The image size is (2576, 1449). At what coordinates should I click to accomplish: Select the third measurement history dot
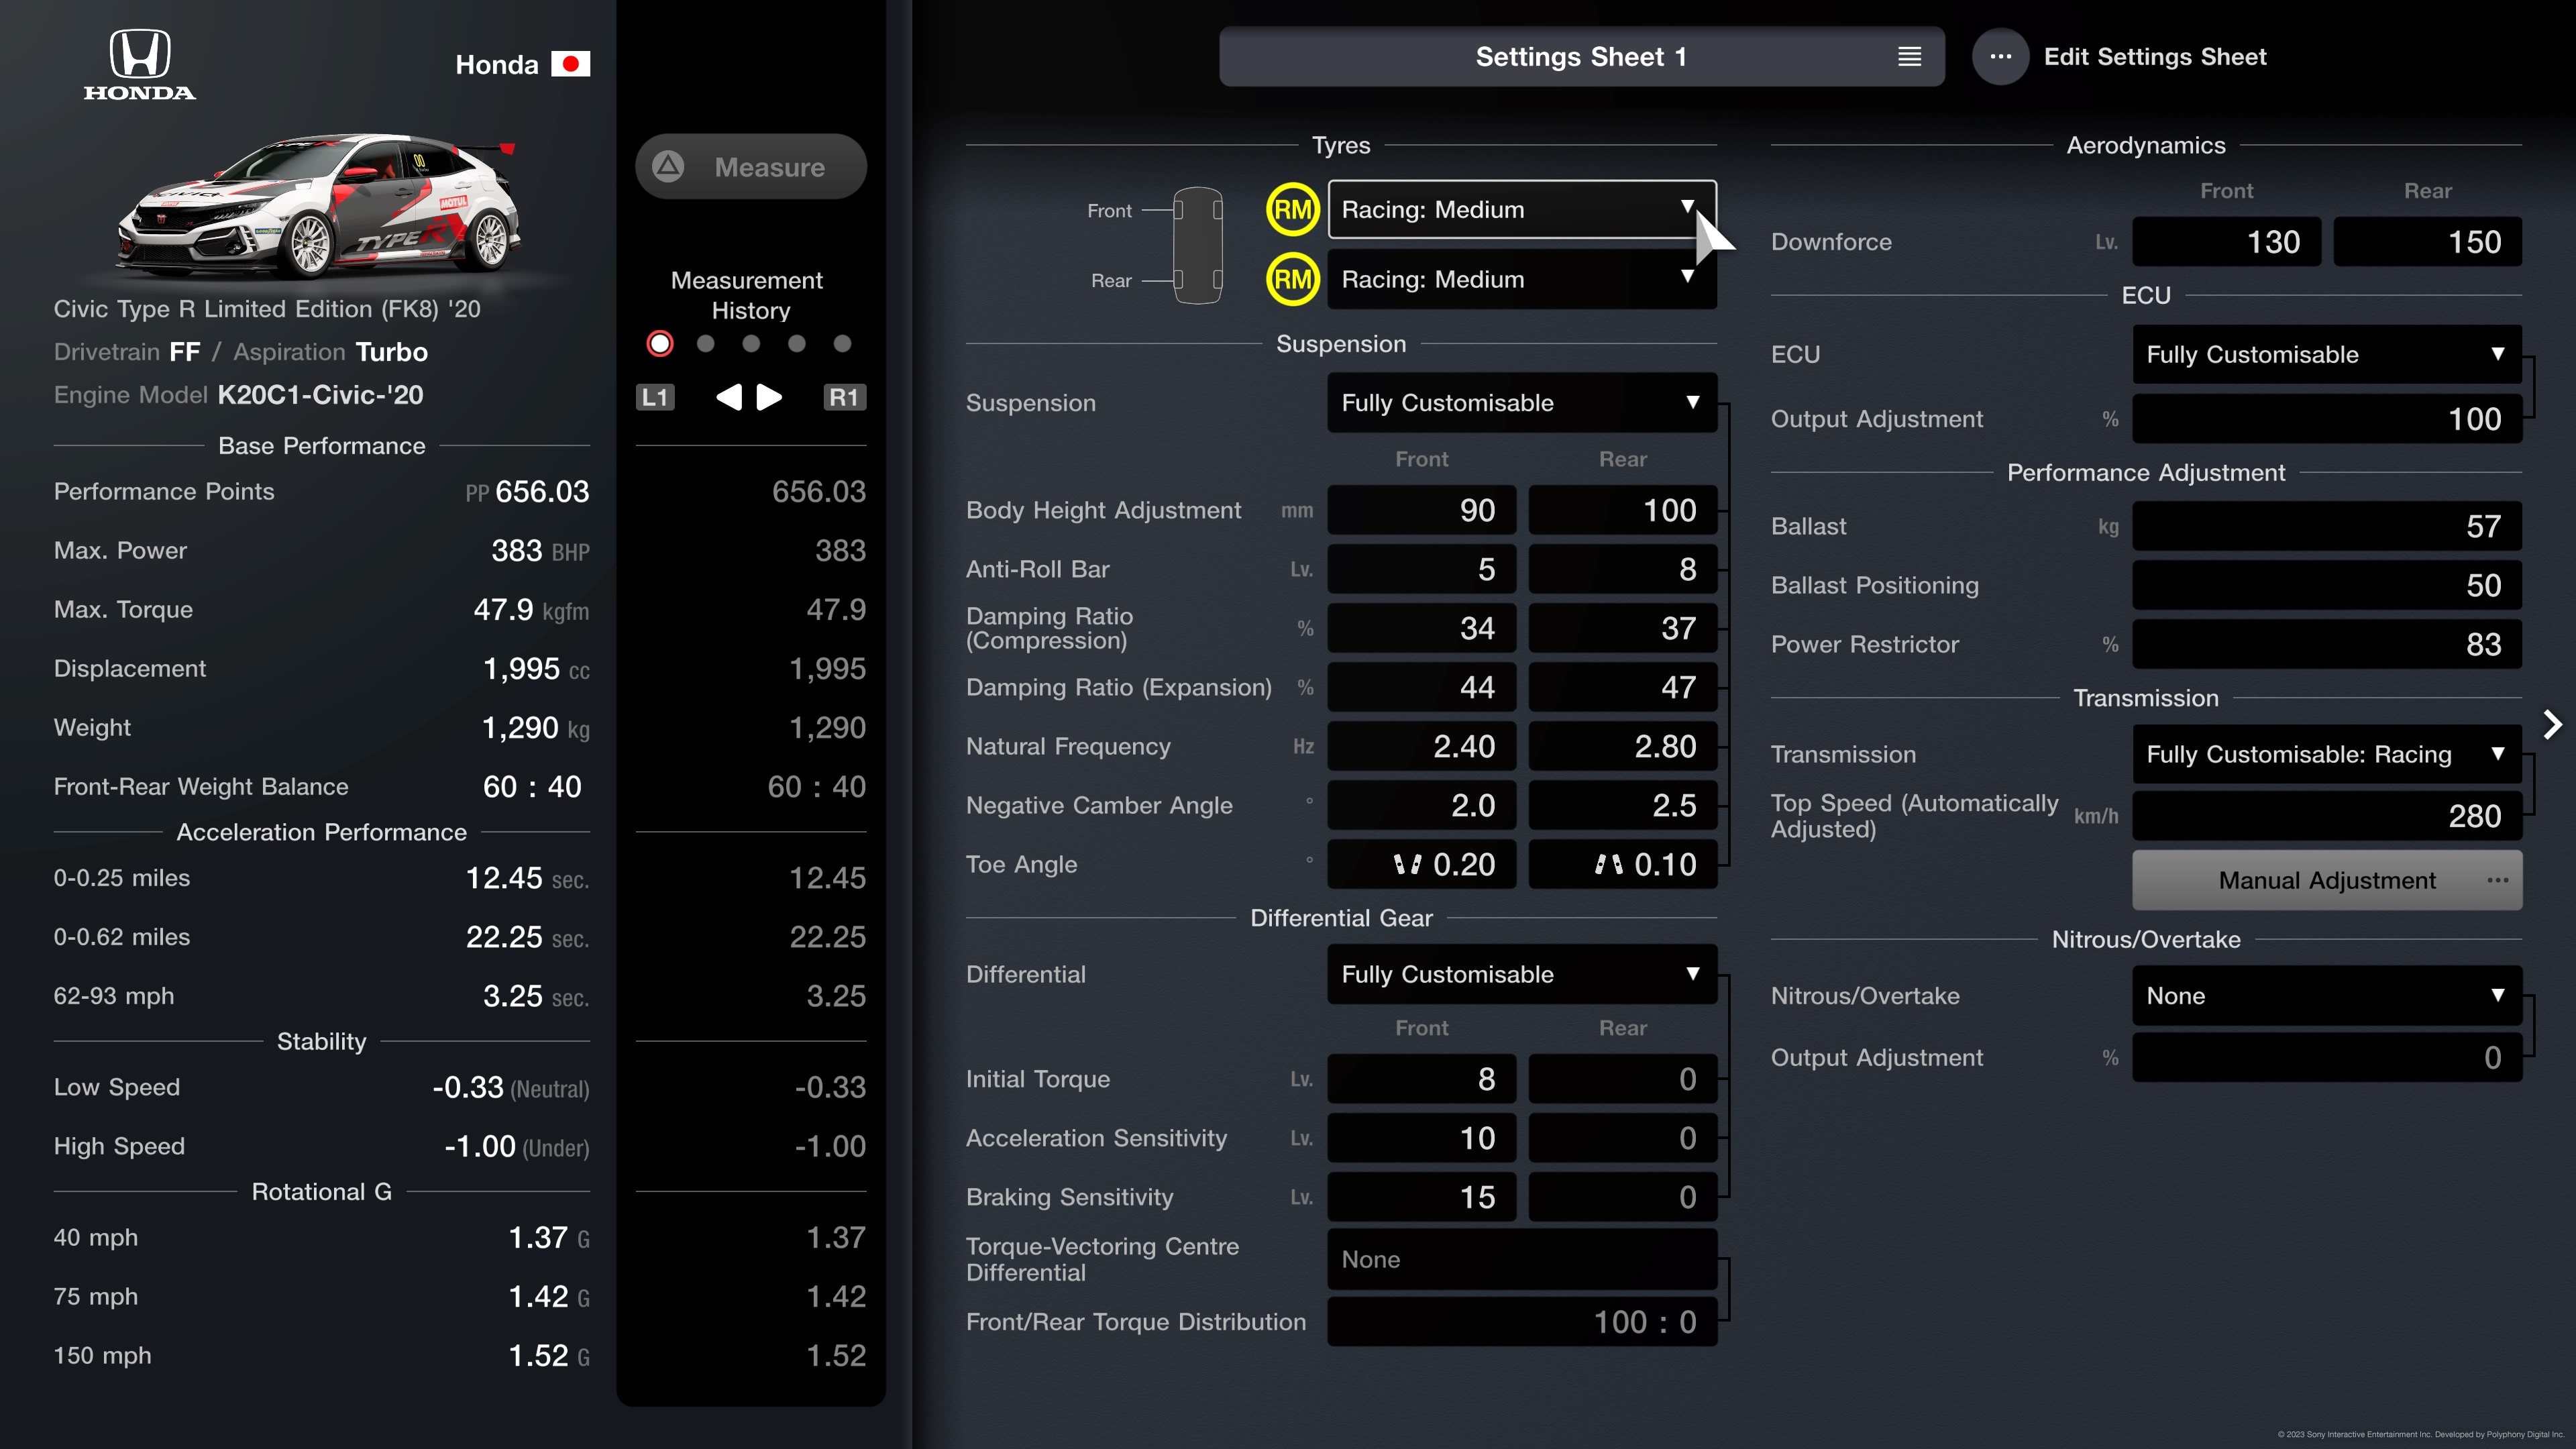pos(750,343)
